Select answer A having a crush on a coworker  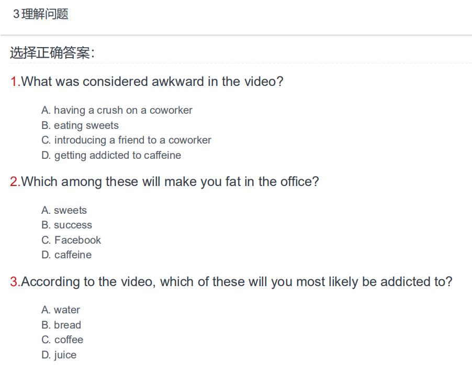[117, 111]
